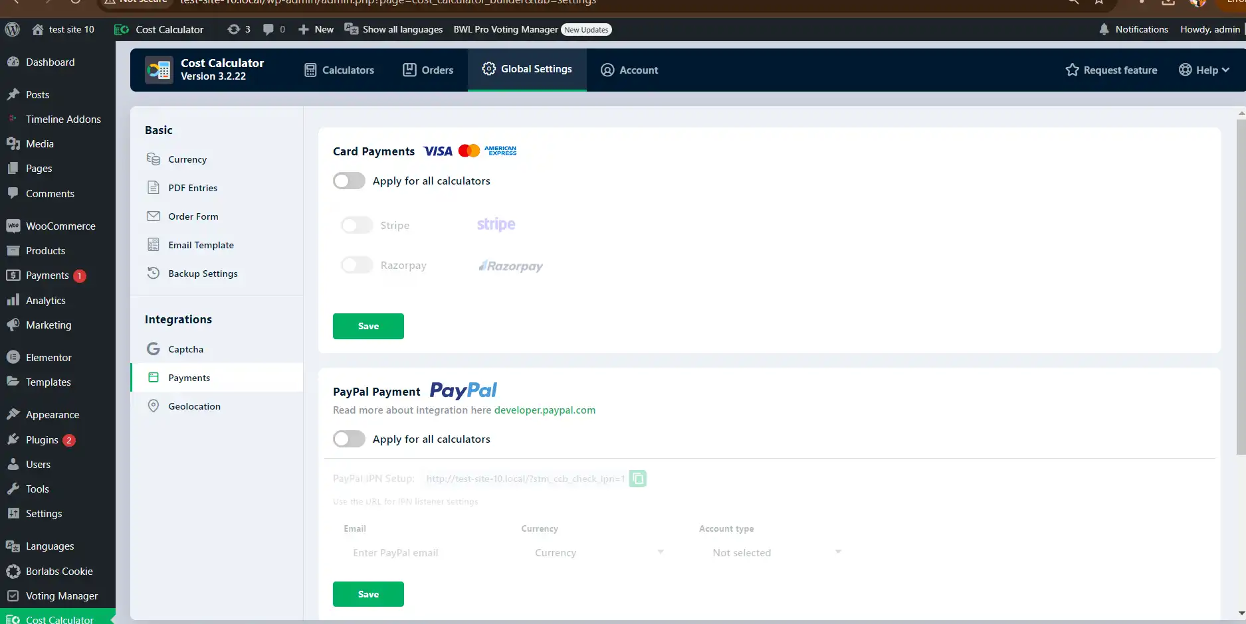This screenshot has width=1246, height=624.
Task: Open the Account type dropdown
Action: click(776, 552)
